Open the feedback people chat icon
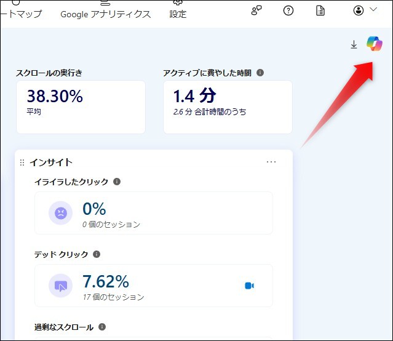The height and width of the screenshot is (341, 393). pos(256,10)
